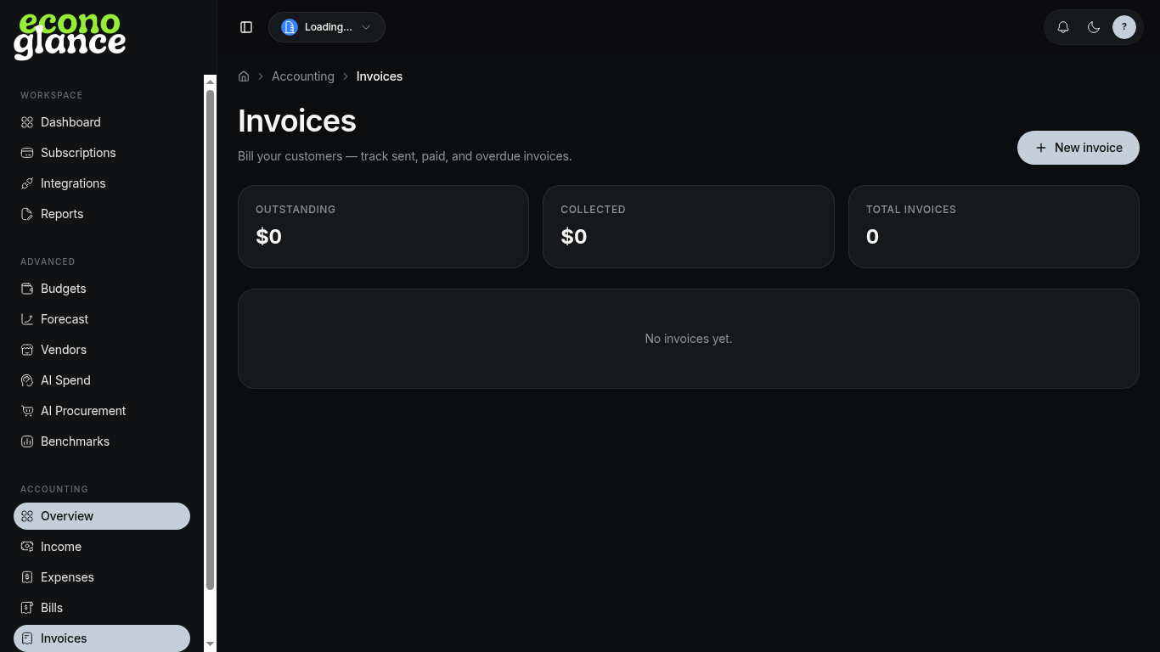The width and height of the screenshot is (1160, 652).
Task: Click the Integrations plug icon
Action: click(x=27, y=183)
